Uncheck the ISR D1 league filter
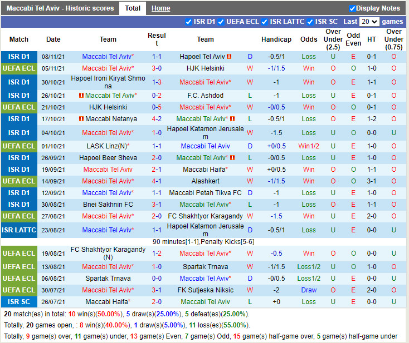 188,22
